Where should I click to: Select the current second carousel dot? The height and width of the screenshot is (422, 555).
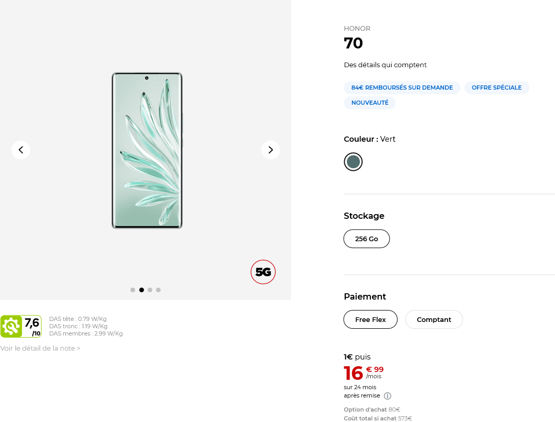pos(141,290)
